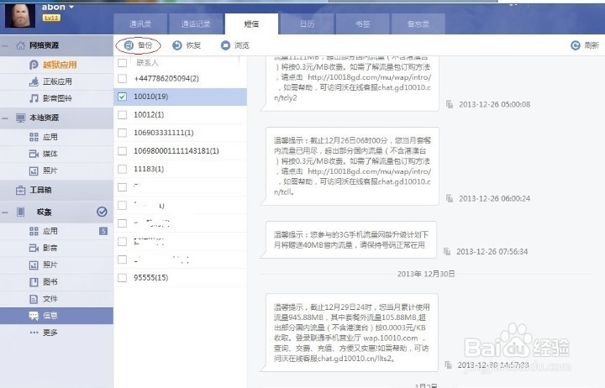This screenshot has height=388, width=605.
Task: Open 图书 books entry
Action: (x=56, y=281)
